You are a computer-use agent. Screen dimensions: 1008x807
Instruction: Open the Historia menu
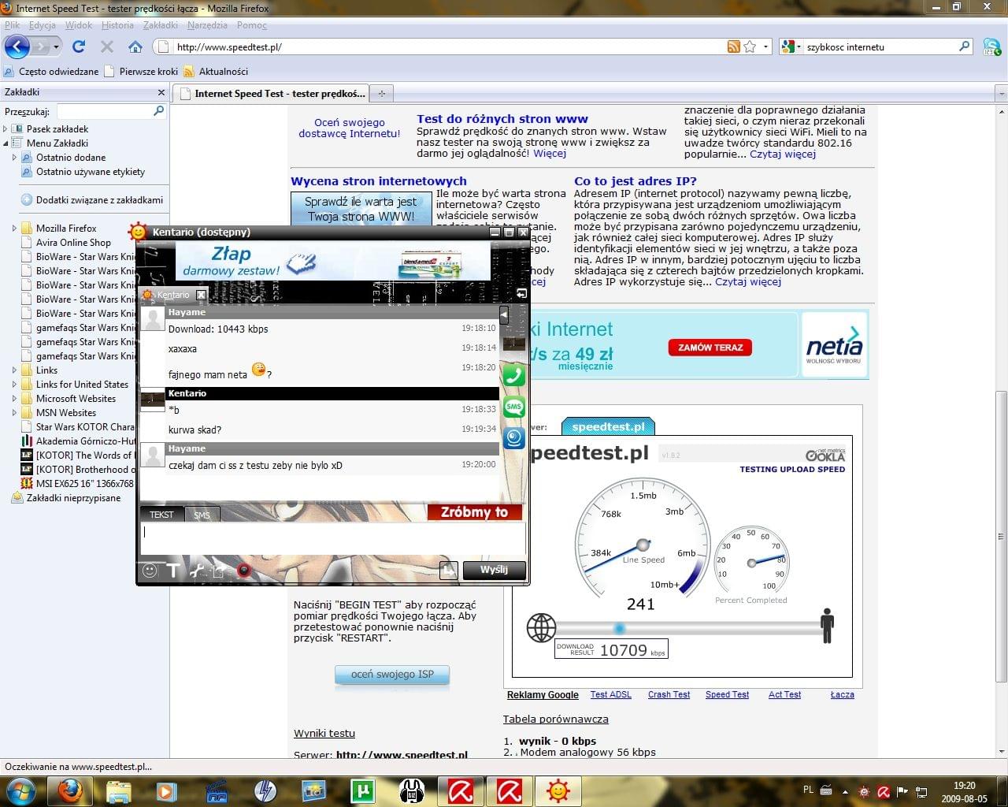117,25
